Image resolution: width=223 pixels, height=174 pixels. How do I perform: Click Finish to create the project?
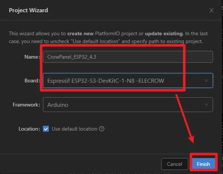pos(203,164)
